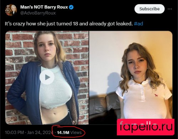
Task: Visit the @AdvoBarryRoux handle link
Action: (38, 13)
